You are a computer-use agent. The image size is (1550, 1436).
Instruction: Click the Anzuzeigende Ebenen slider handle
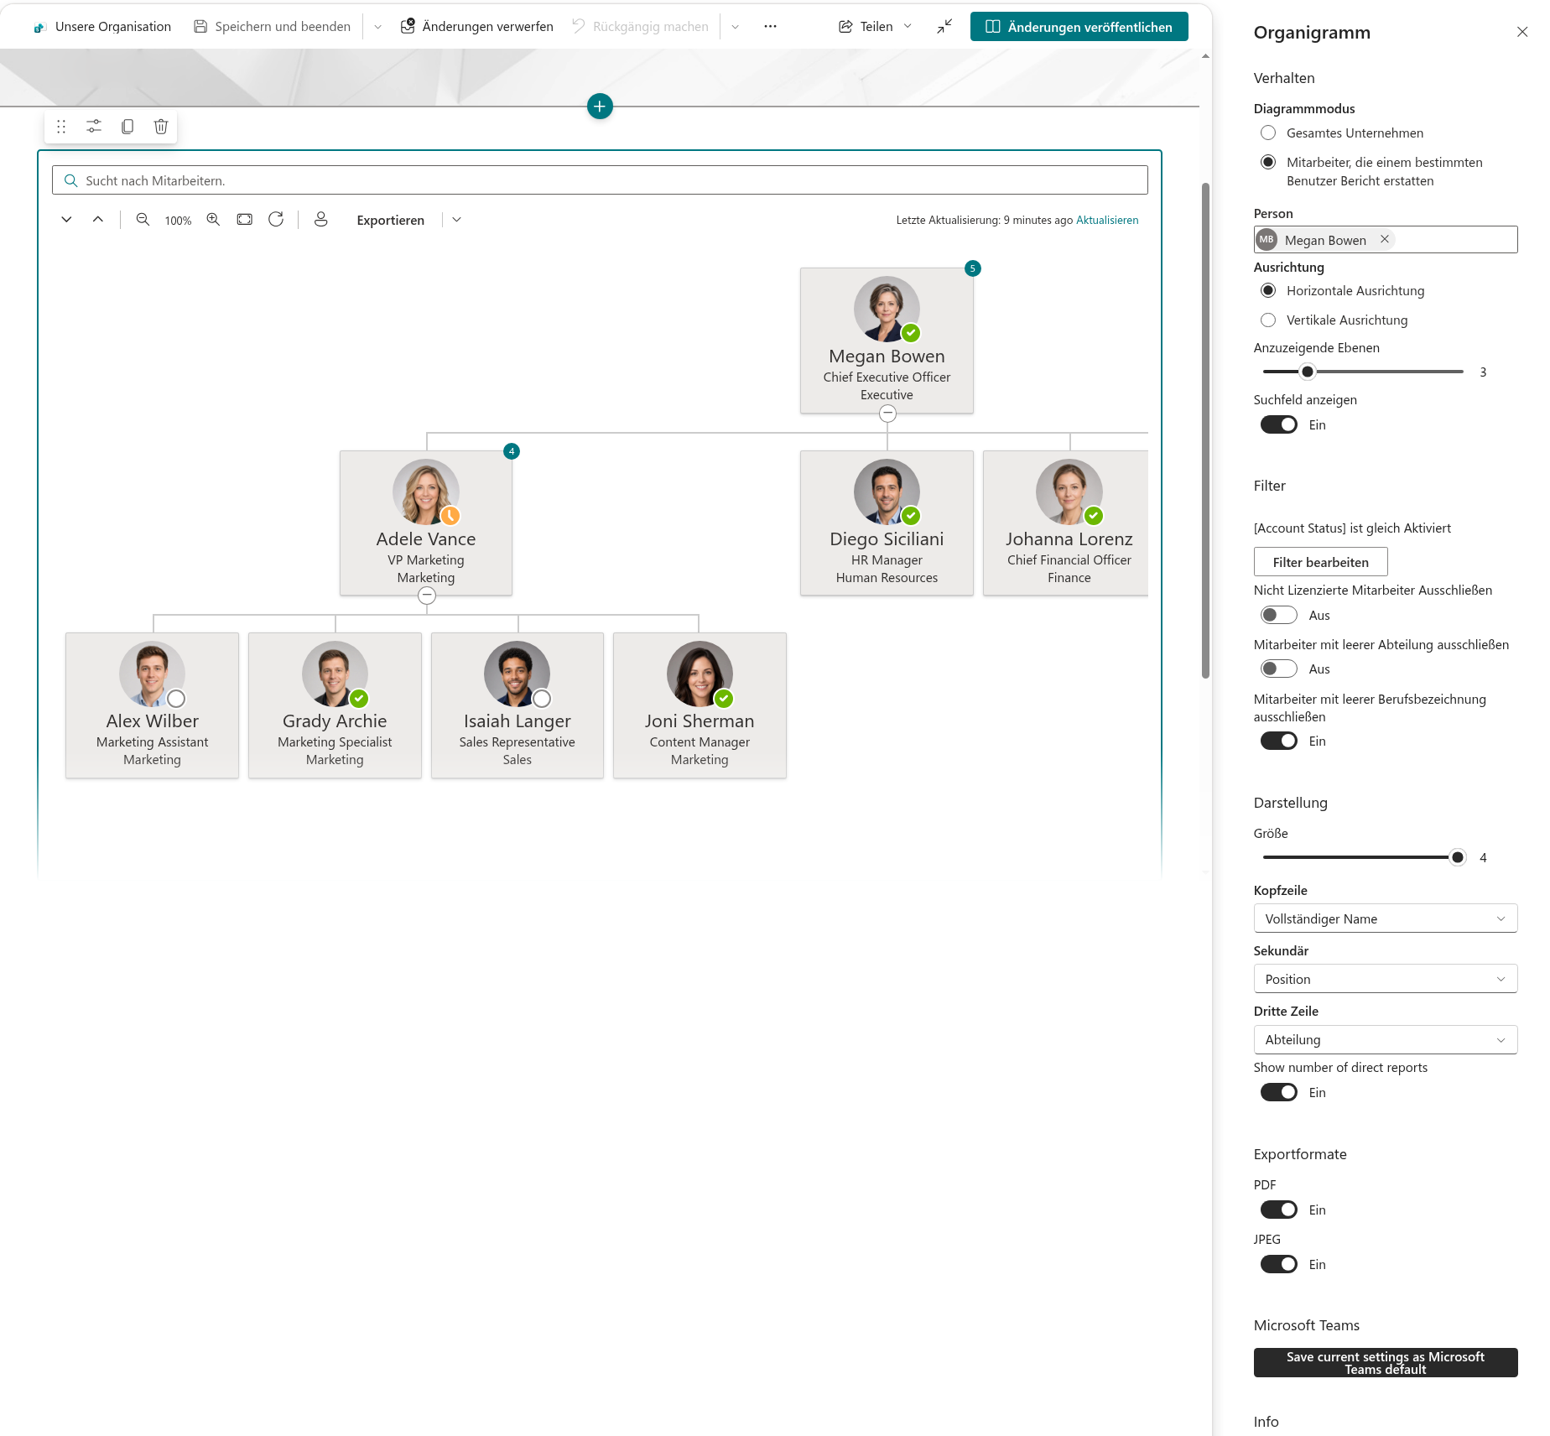pyautogui.click(x=1307, y=372)
